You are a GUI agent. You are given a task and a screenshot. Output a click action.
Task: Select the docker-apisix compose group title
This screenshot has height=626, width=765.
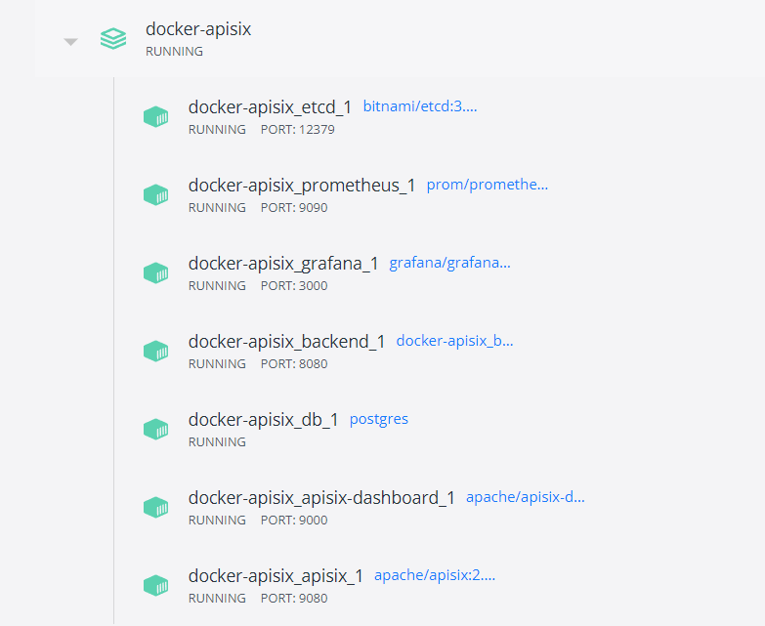[198, 29]
